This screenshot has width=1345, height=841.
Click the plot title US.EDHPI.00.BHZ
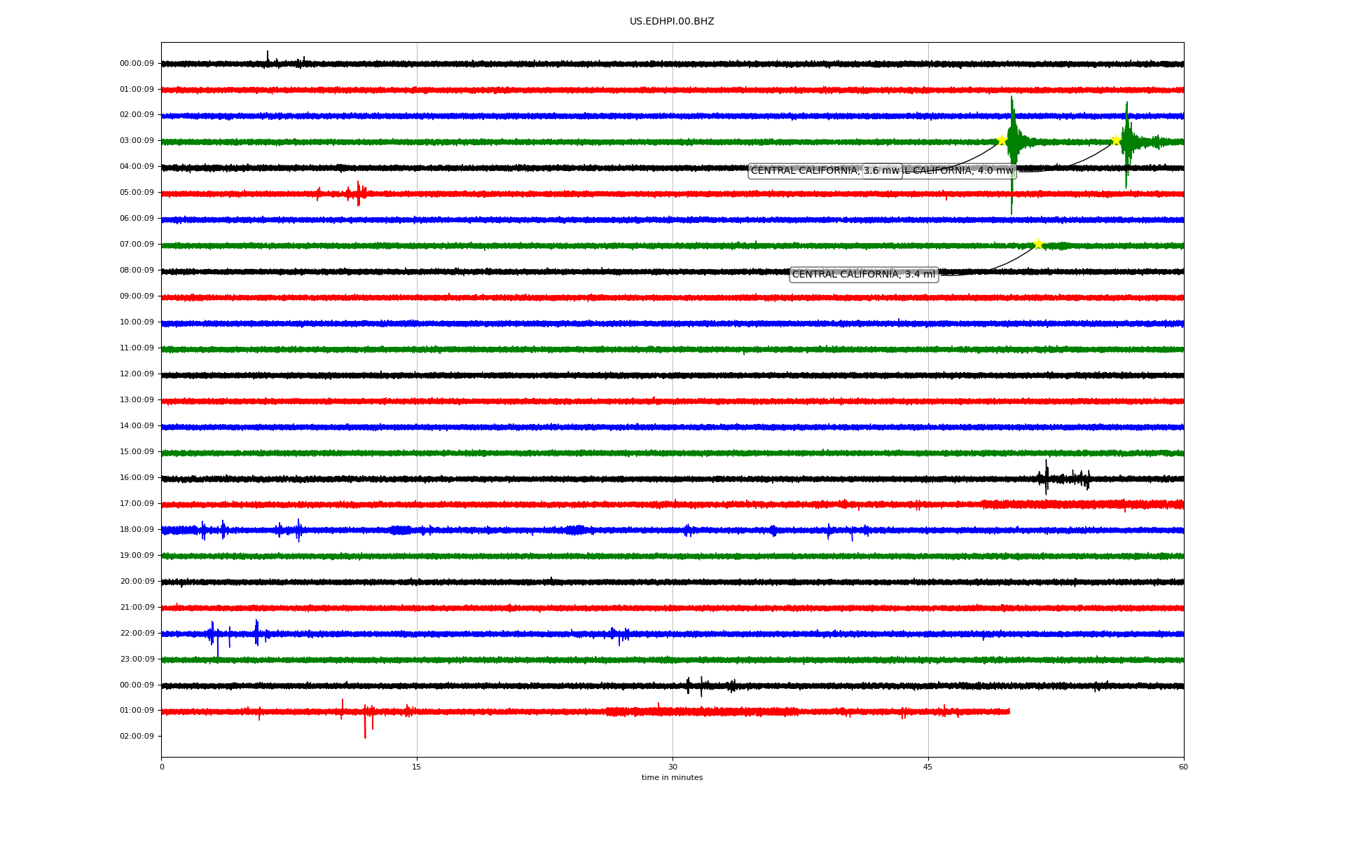(672, 22)
